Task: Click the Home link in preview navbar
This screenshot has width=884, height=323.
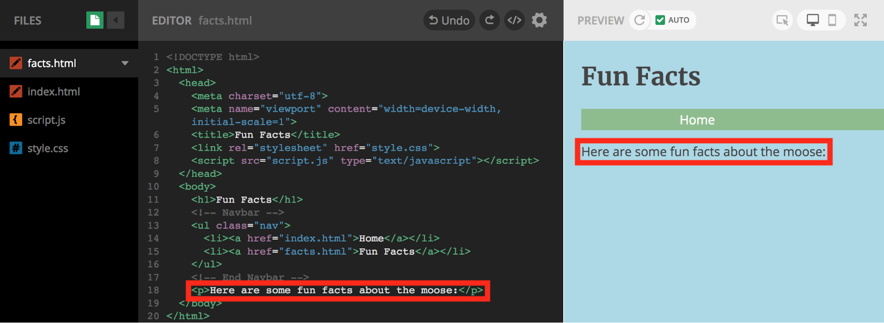Action: click(697, 120)
